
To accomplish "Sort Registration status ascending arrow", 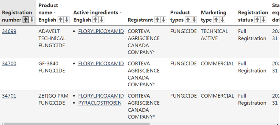I will [257, 20].
